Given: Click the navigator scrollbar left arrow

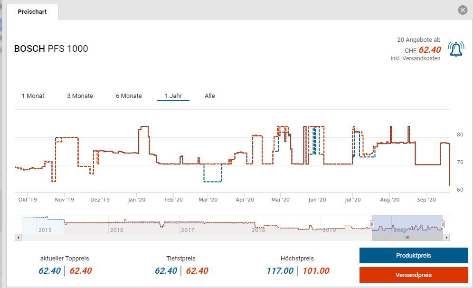Looking at the screenshot, I should (x=18, y=237).
